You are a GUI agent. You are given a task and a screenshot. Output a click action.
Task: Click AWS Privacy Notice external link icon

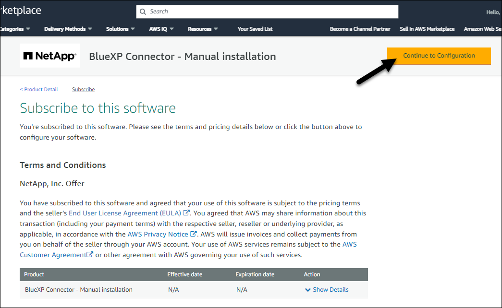(x=193, y=234)
